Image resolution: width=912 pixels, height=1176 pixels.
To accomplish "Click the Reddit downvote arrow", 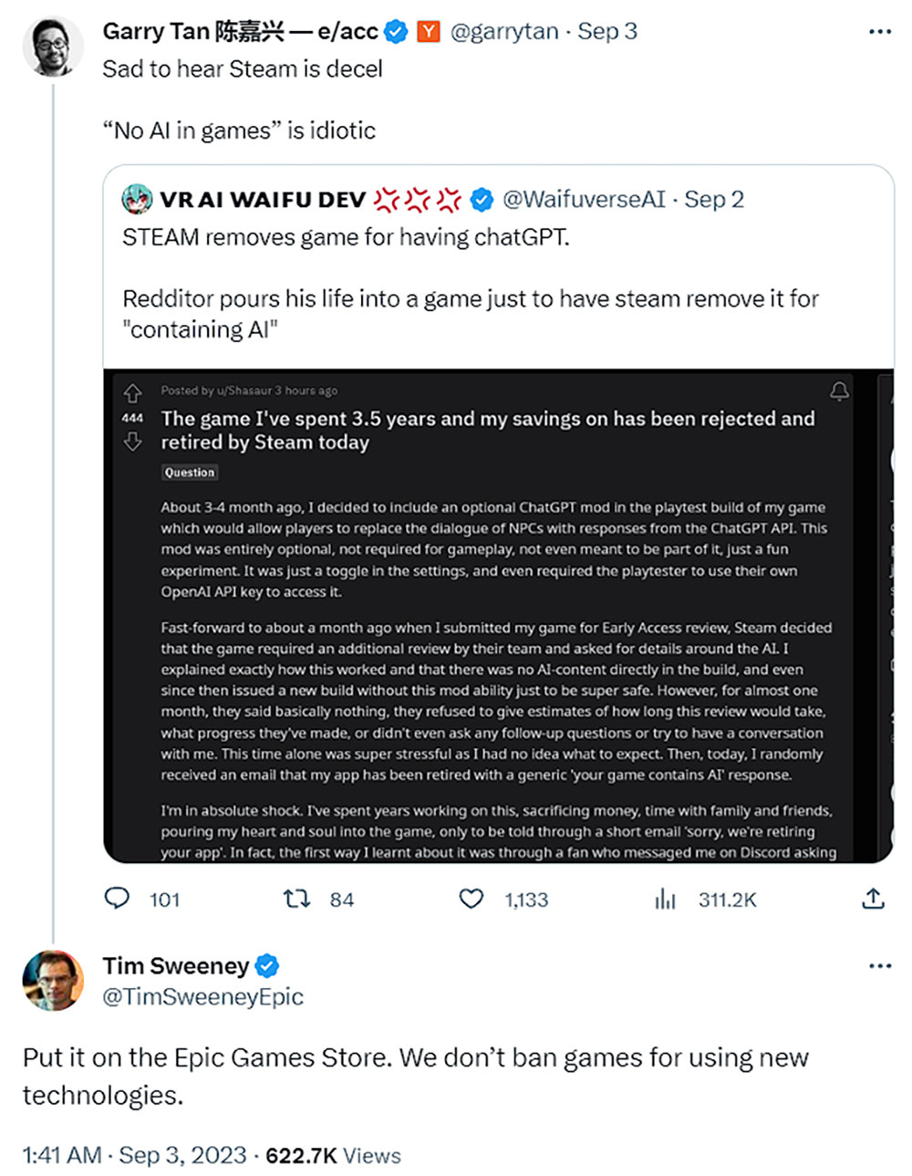I will point(132,442).
